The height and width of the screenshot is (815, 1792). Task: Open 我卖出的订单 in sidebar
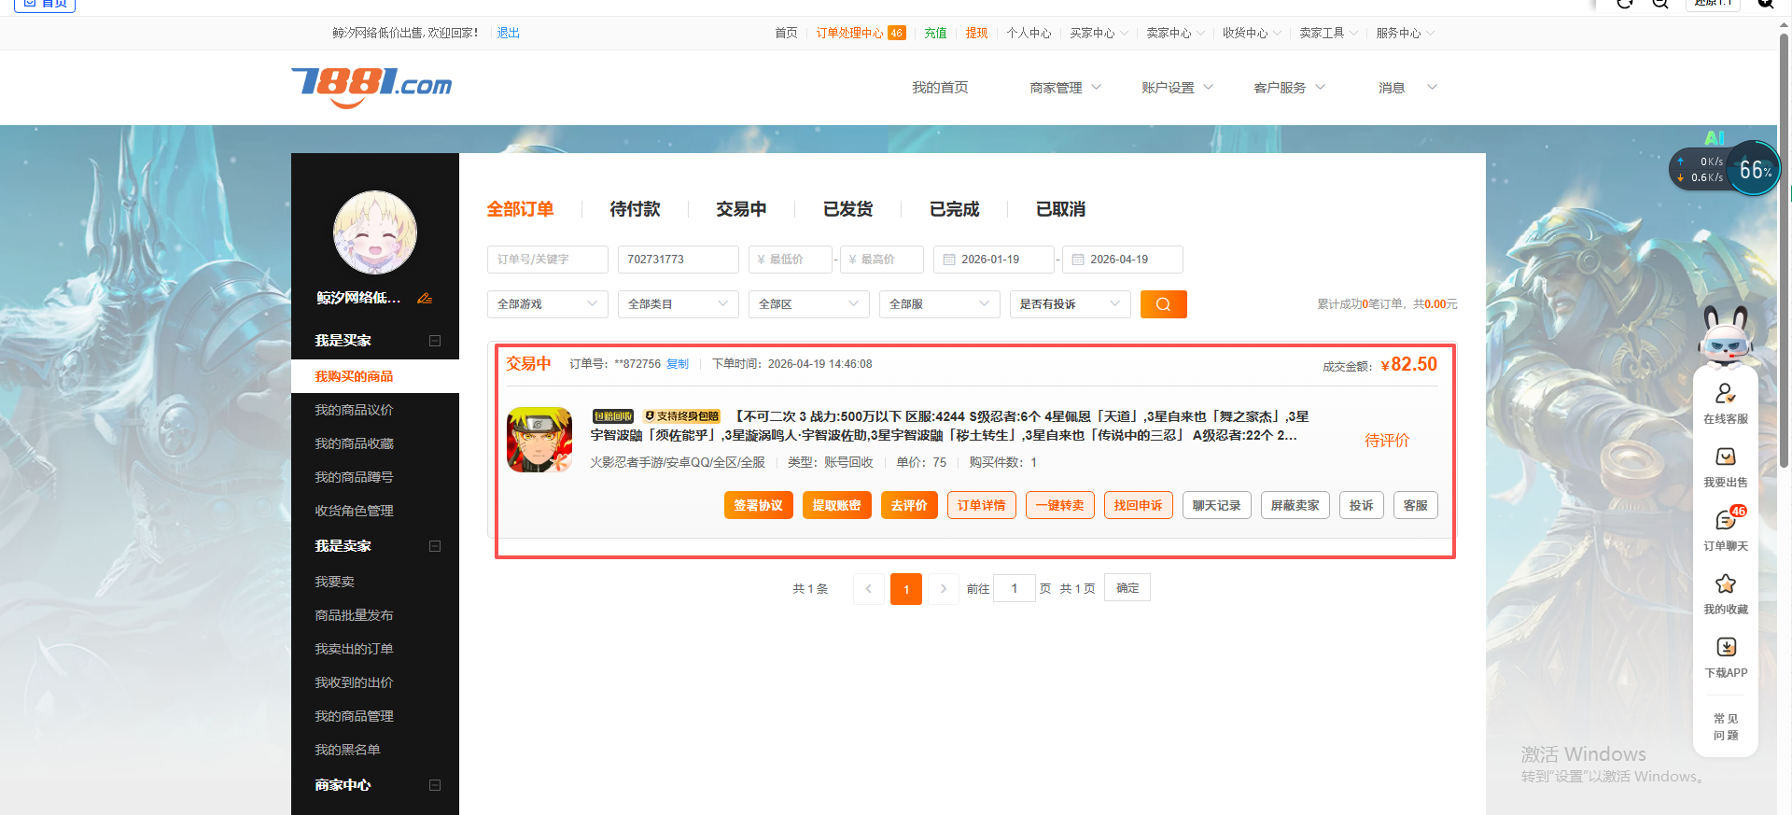tap(354, 649)
